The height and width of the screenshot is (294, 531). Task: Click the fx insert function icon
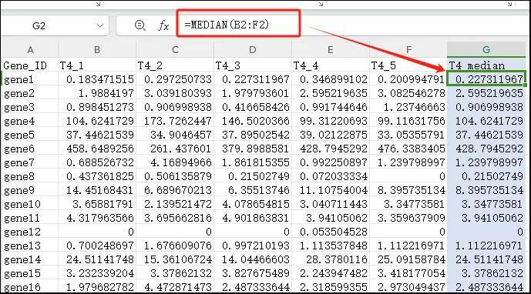[x=163, y=25]
